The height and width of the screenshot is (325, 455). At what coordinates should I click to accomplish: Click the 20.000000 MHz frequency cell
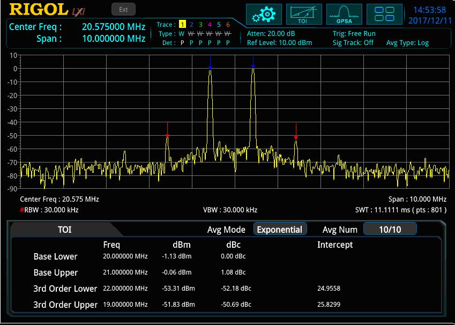click(125, 256)
